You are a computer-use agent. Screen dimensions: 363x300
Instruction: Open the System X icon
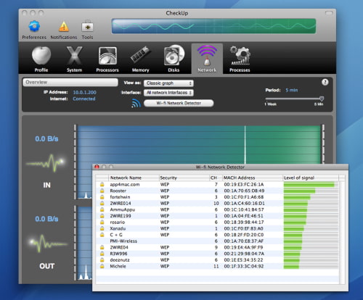(74, 56)
